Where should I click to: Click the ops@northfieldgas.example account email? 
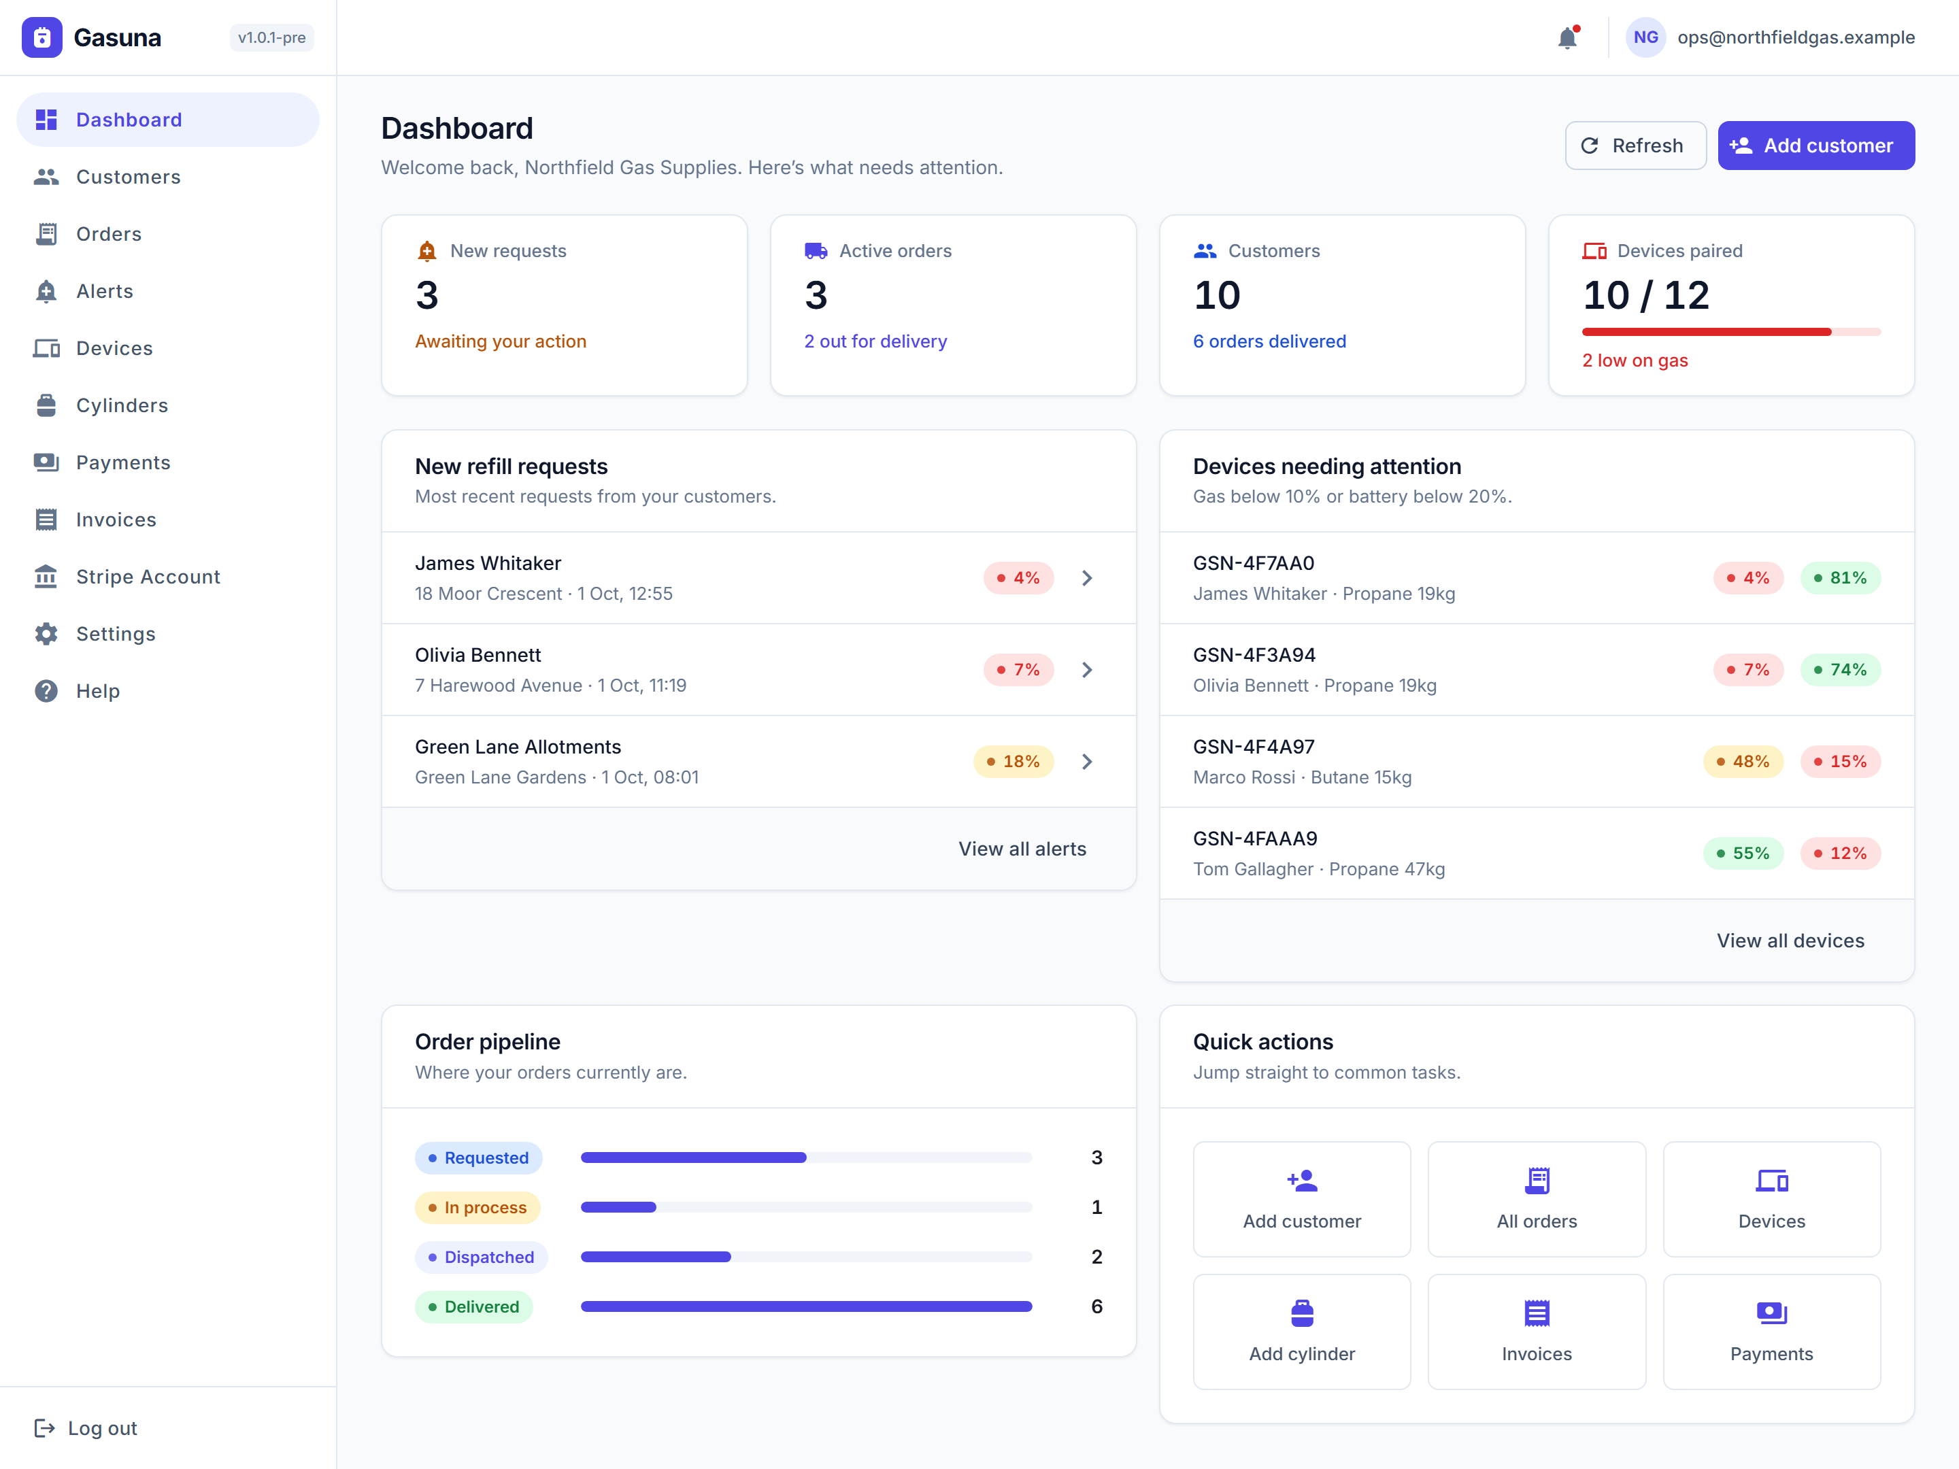1796,38
